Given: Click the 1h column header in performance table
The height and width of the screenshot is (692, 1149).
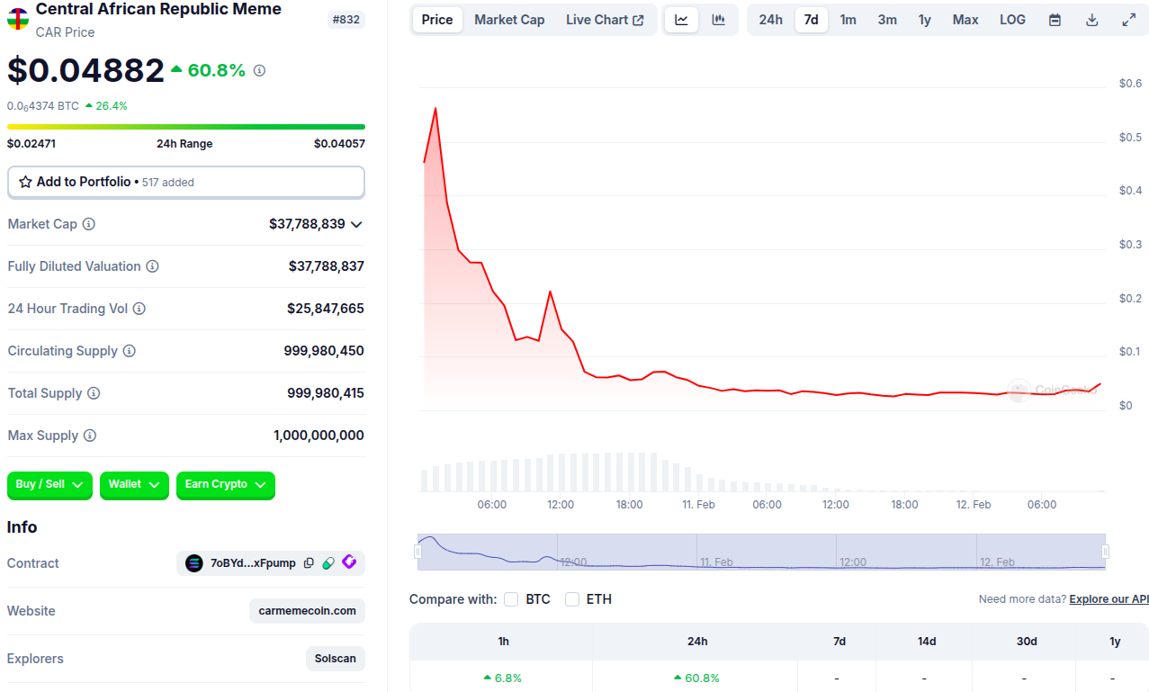Looking at the screenshot, I should pos(503,642).
